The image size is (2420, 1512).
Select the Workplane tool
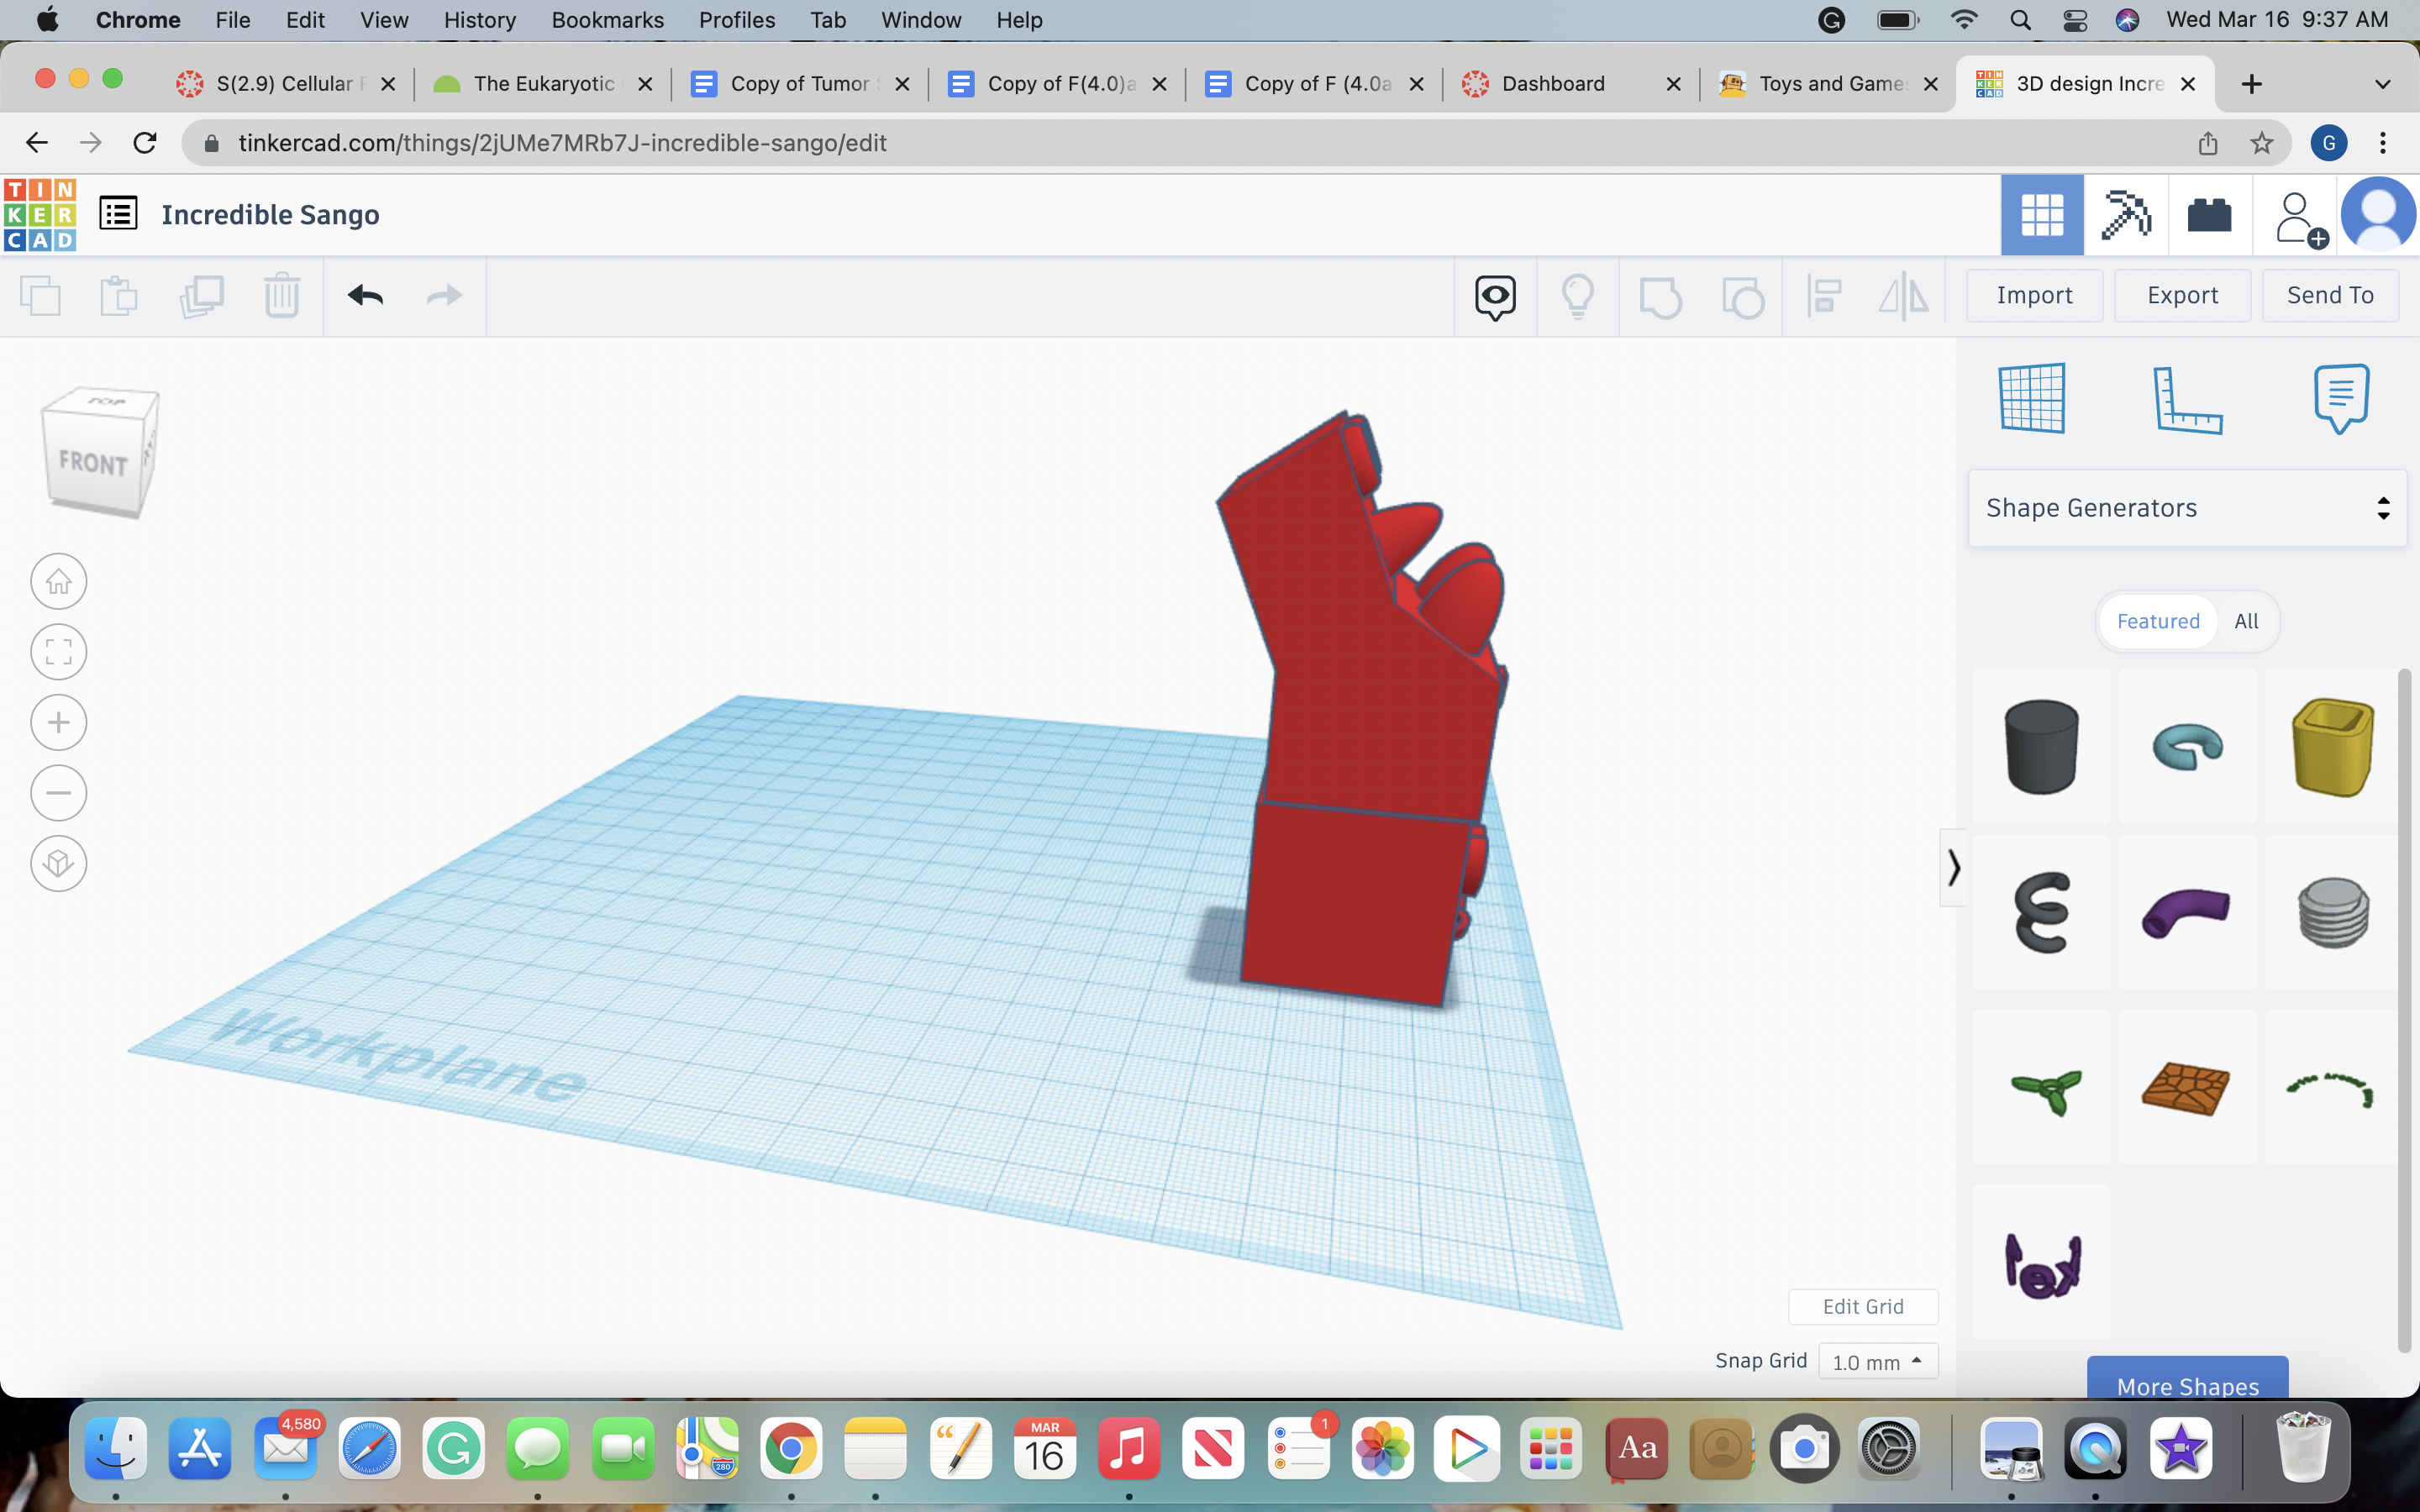(2032, 397)
